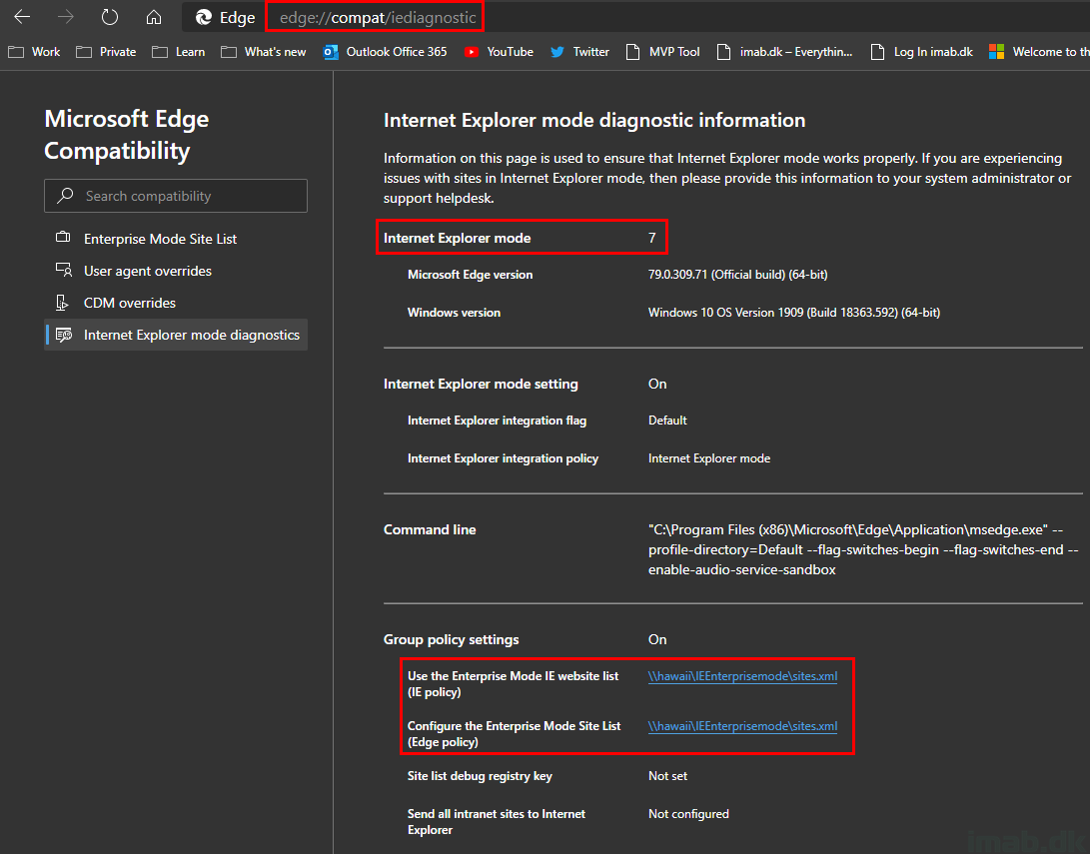Open Edge policy sites.xml link
The image size is (1090, 854).
coord(742,726)
